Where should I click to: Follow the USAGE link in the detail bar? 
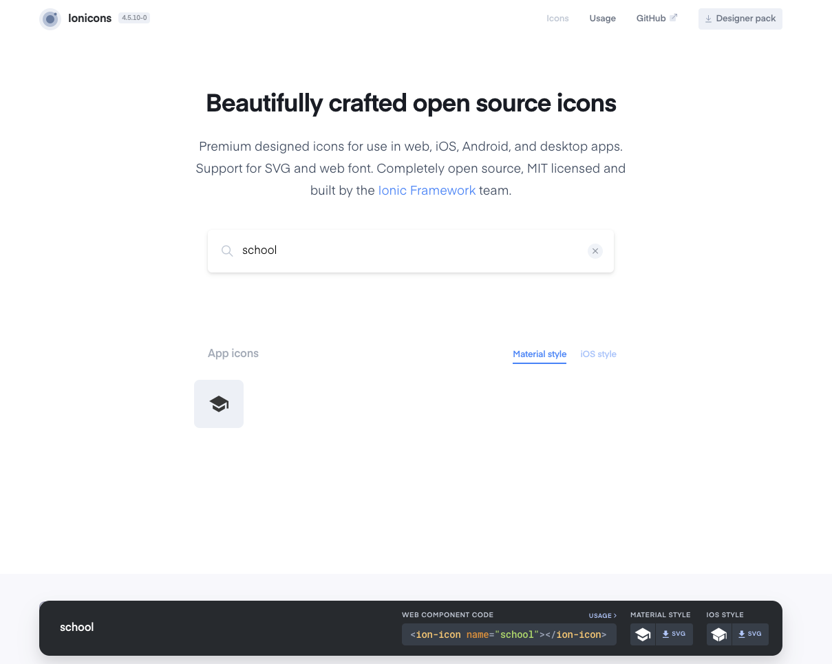click(x=602, y=615)
